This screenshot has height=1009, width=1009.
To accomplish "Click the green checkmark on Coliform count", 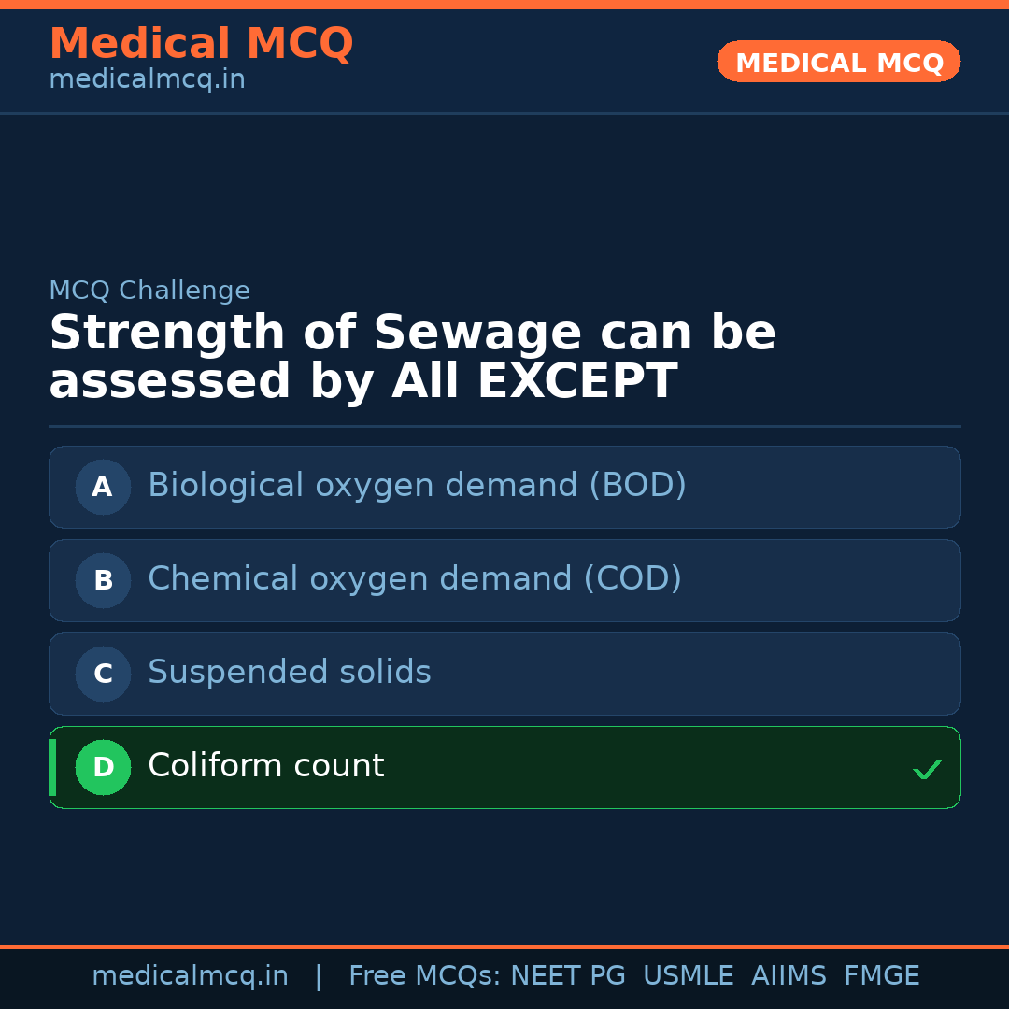I will [x=927, y=769].
